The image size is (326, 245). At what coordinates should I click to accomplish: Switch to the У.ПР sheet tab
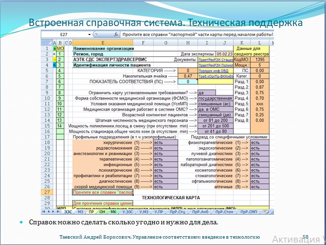coord(159,212)
